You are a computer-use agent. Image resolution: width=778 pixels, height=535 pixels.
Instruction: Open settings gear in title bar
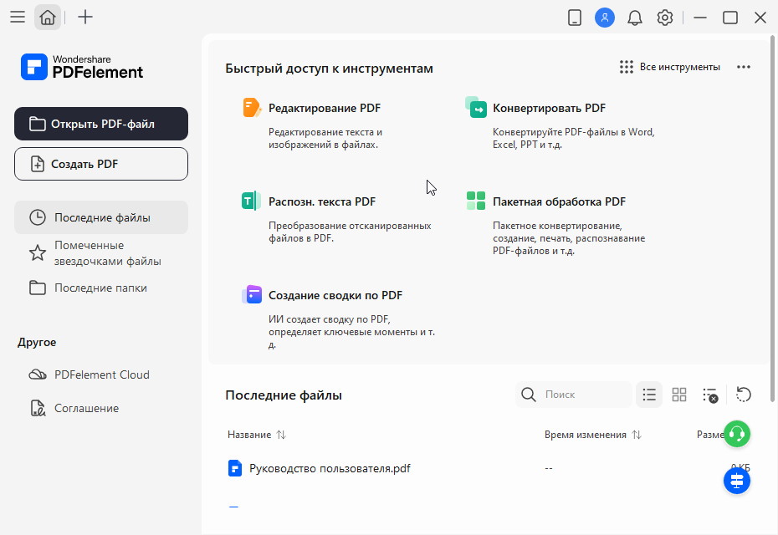665,18
